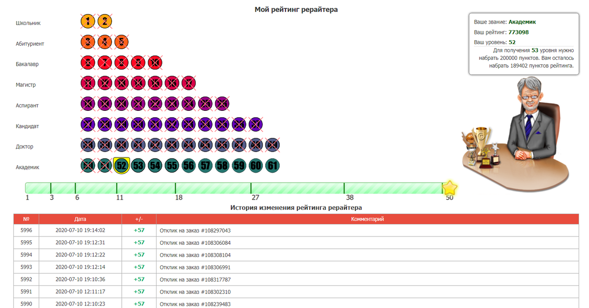This screenshot has width=589, height=308.
Task: Click the level 38 badge in Доктор row
Action: coord(88,145)
